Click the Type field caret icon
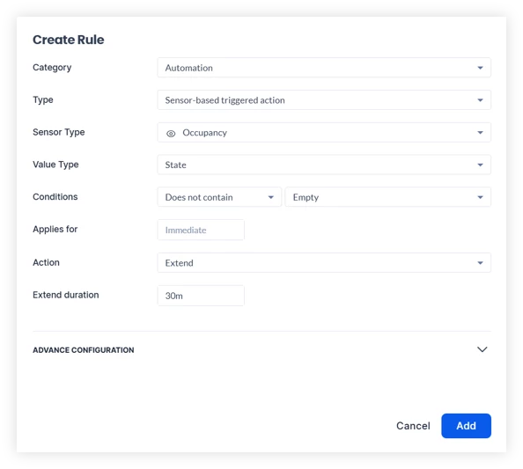The image size is (523, 469). tap(480, 100)
